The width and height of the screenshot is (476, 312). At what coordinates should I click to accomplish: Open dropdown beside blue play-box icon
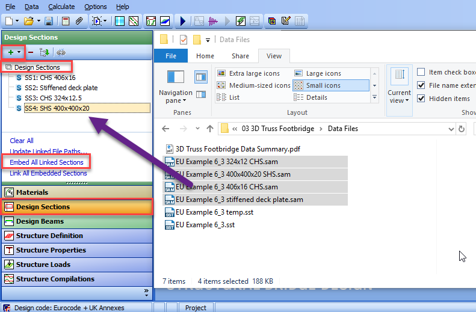(x=105, y=21)
